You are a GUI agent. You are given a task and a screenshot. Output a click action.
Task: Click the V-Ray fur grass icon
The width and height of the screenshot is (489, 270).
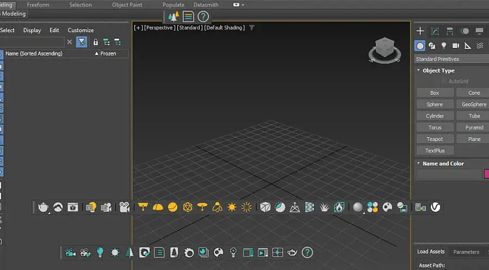(x=324, y=207)
